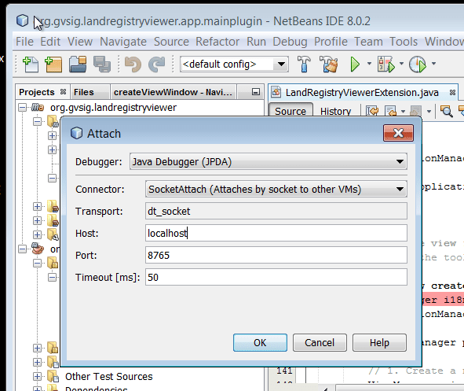Click the Profile Project clock icon
Screen dimensions: 464x391
pos(418,64)
